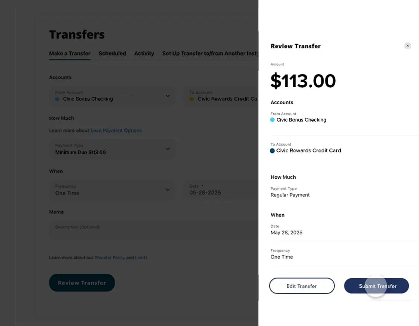Click the Review Transfer button
The image size is (419, 326).
pyautogui.click(x=82, y=282)
